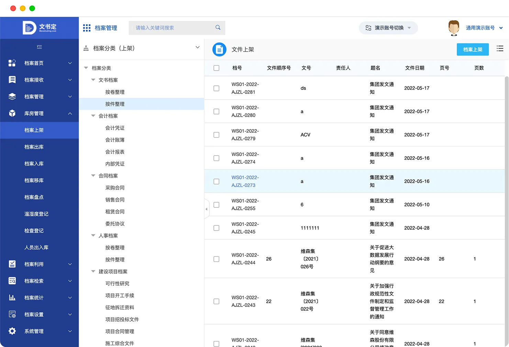Collapse sidebar using hamburger icon

click(40, 47)
